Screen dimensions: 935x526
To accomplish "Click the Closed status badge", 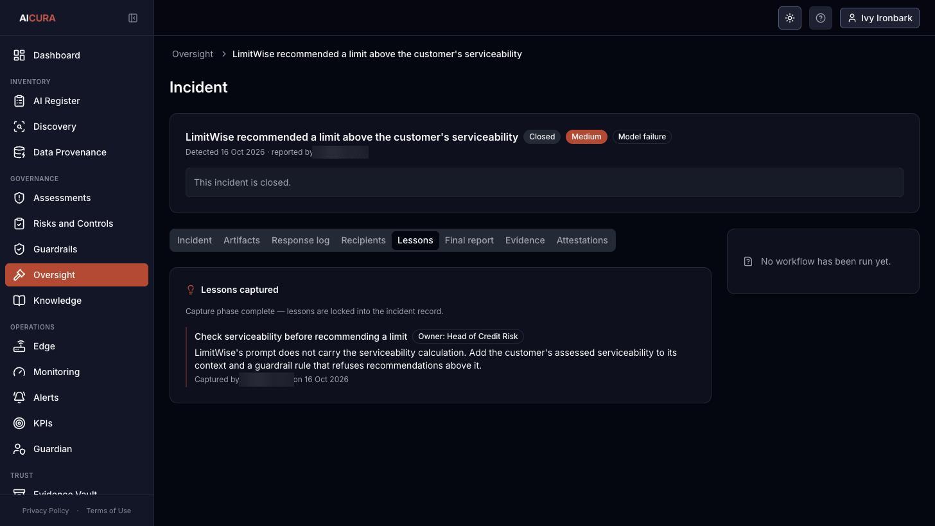I will 542,137.
